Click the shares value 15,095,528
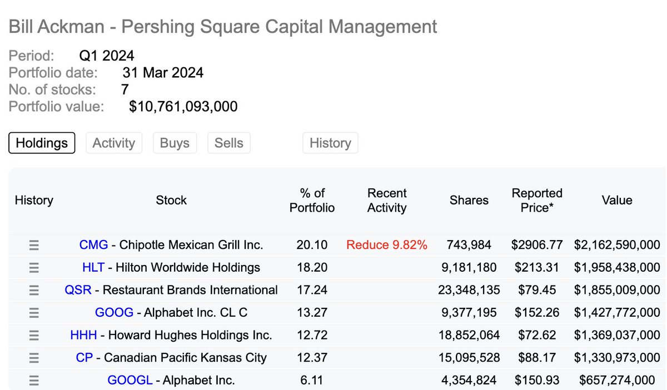 (469, 358)
